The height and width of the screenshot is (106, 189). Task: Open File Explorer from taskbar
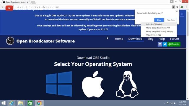[x=20, y=103]
